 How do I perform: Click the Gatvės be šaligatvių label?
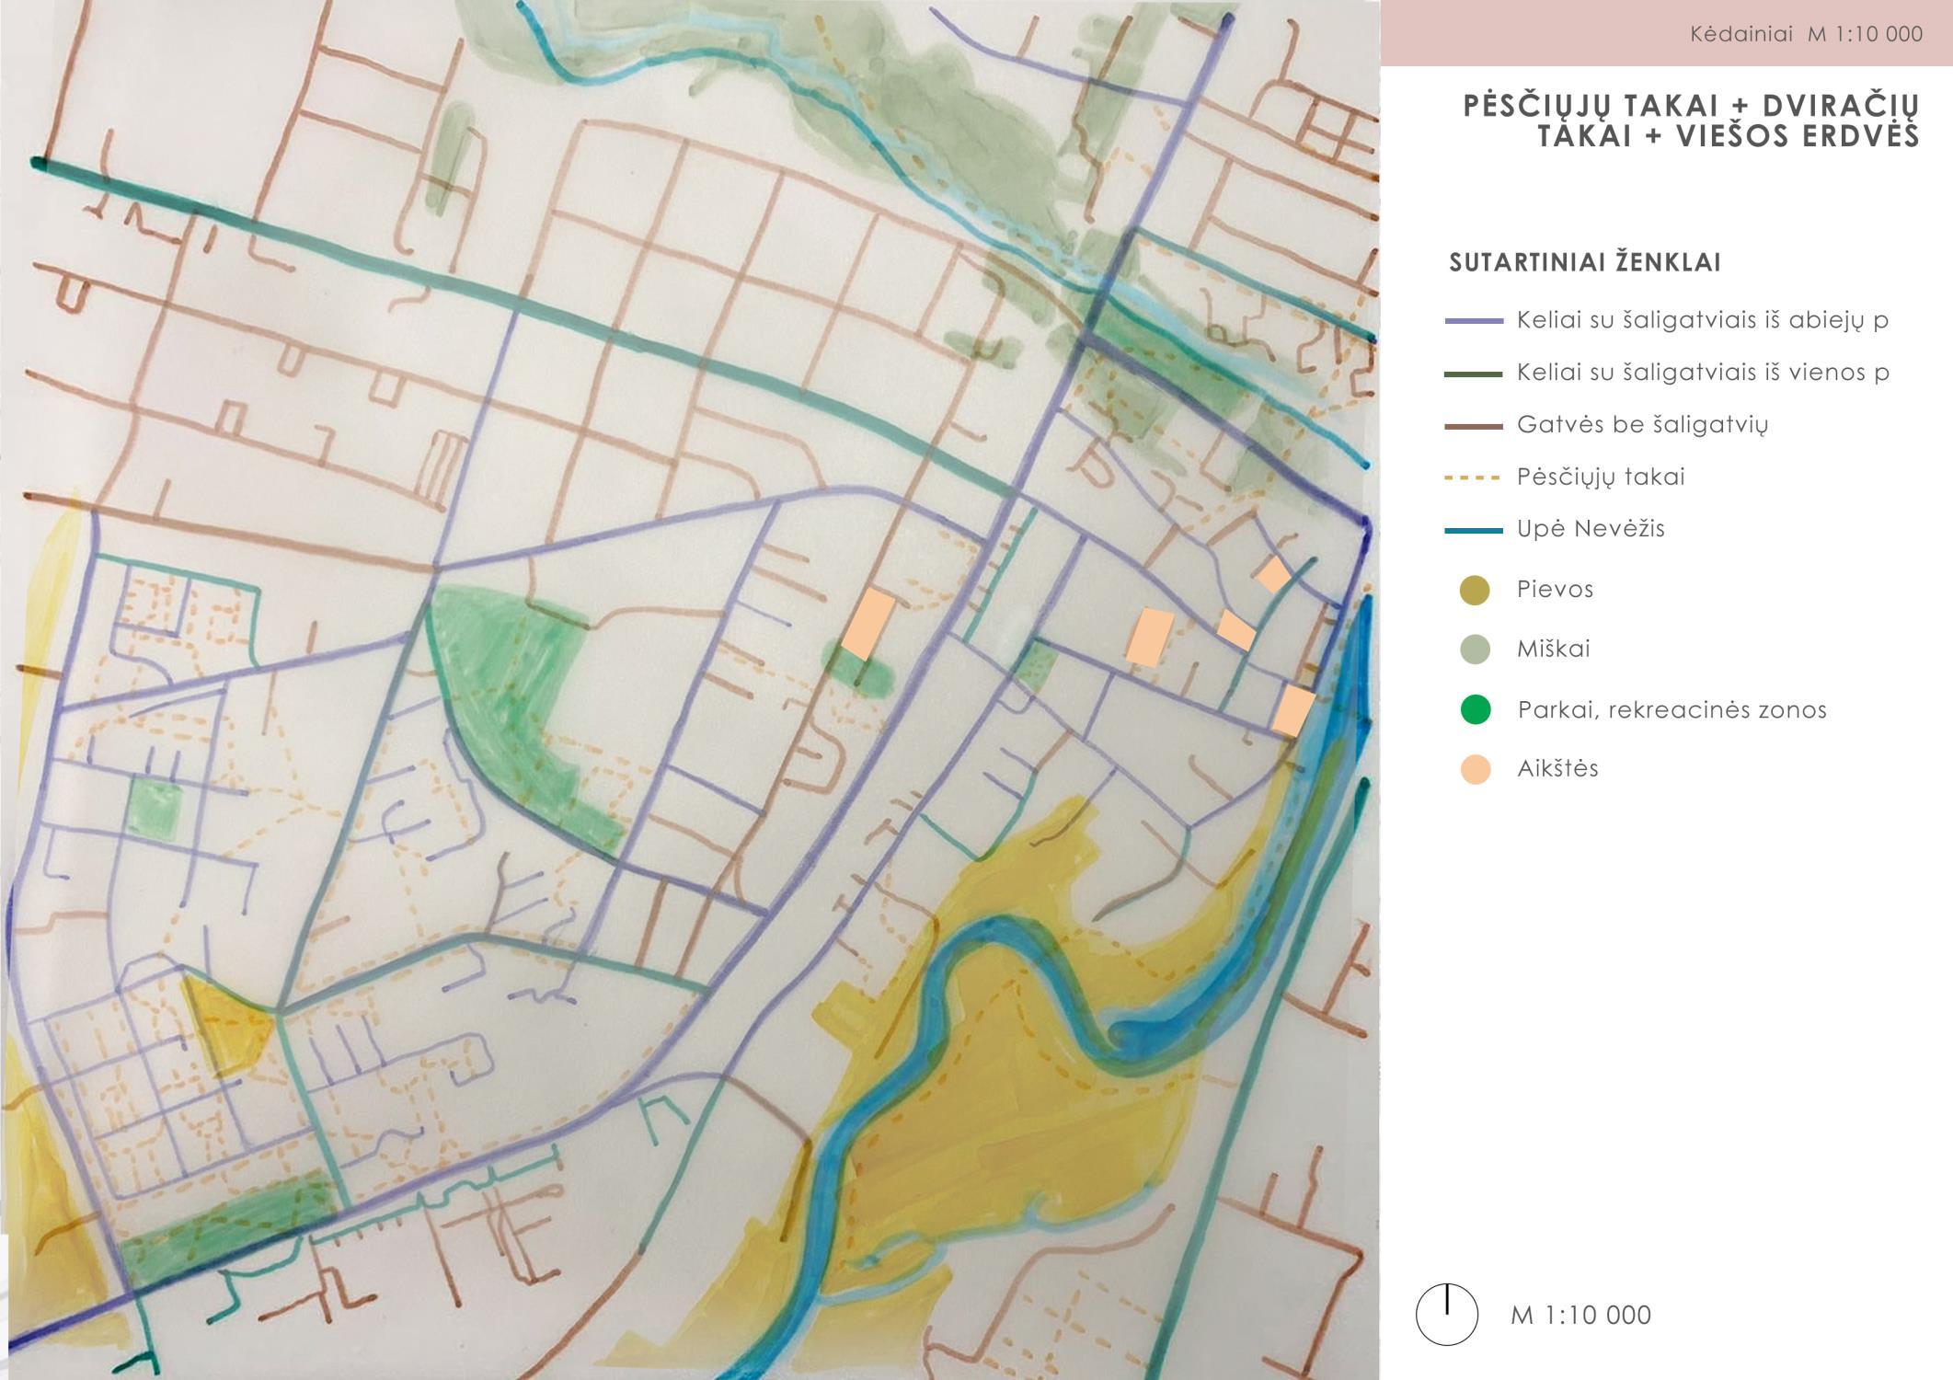1642,425
